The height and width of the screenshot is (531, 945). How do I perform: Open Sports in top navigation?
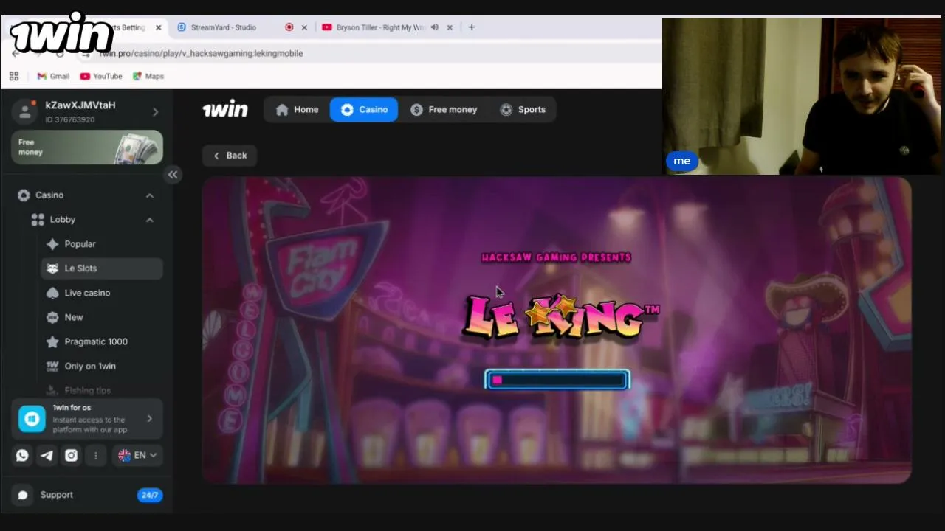tap(523, 110)
